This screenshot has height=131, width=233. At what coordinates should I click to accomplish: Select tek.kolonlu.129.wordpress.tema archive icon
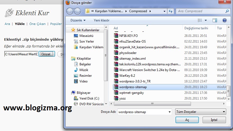pos(116,64)
